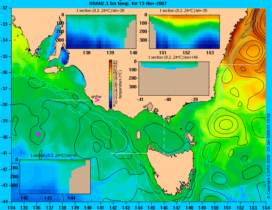The height and width of the screenshot is (210, 272).
Task: Select the inset title 't section (8.2..24°C) lat=-38'
Action: pyautogui.click(x=100, y=11)
